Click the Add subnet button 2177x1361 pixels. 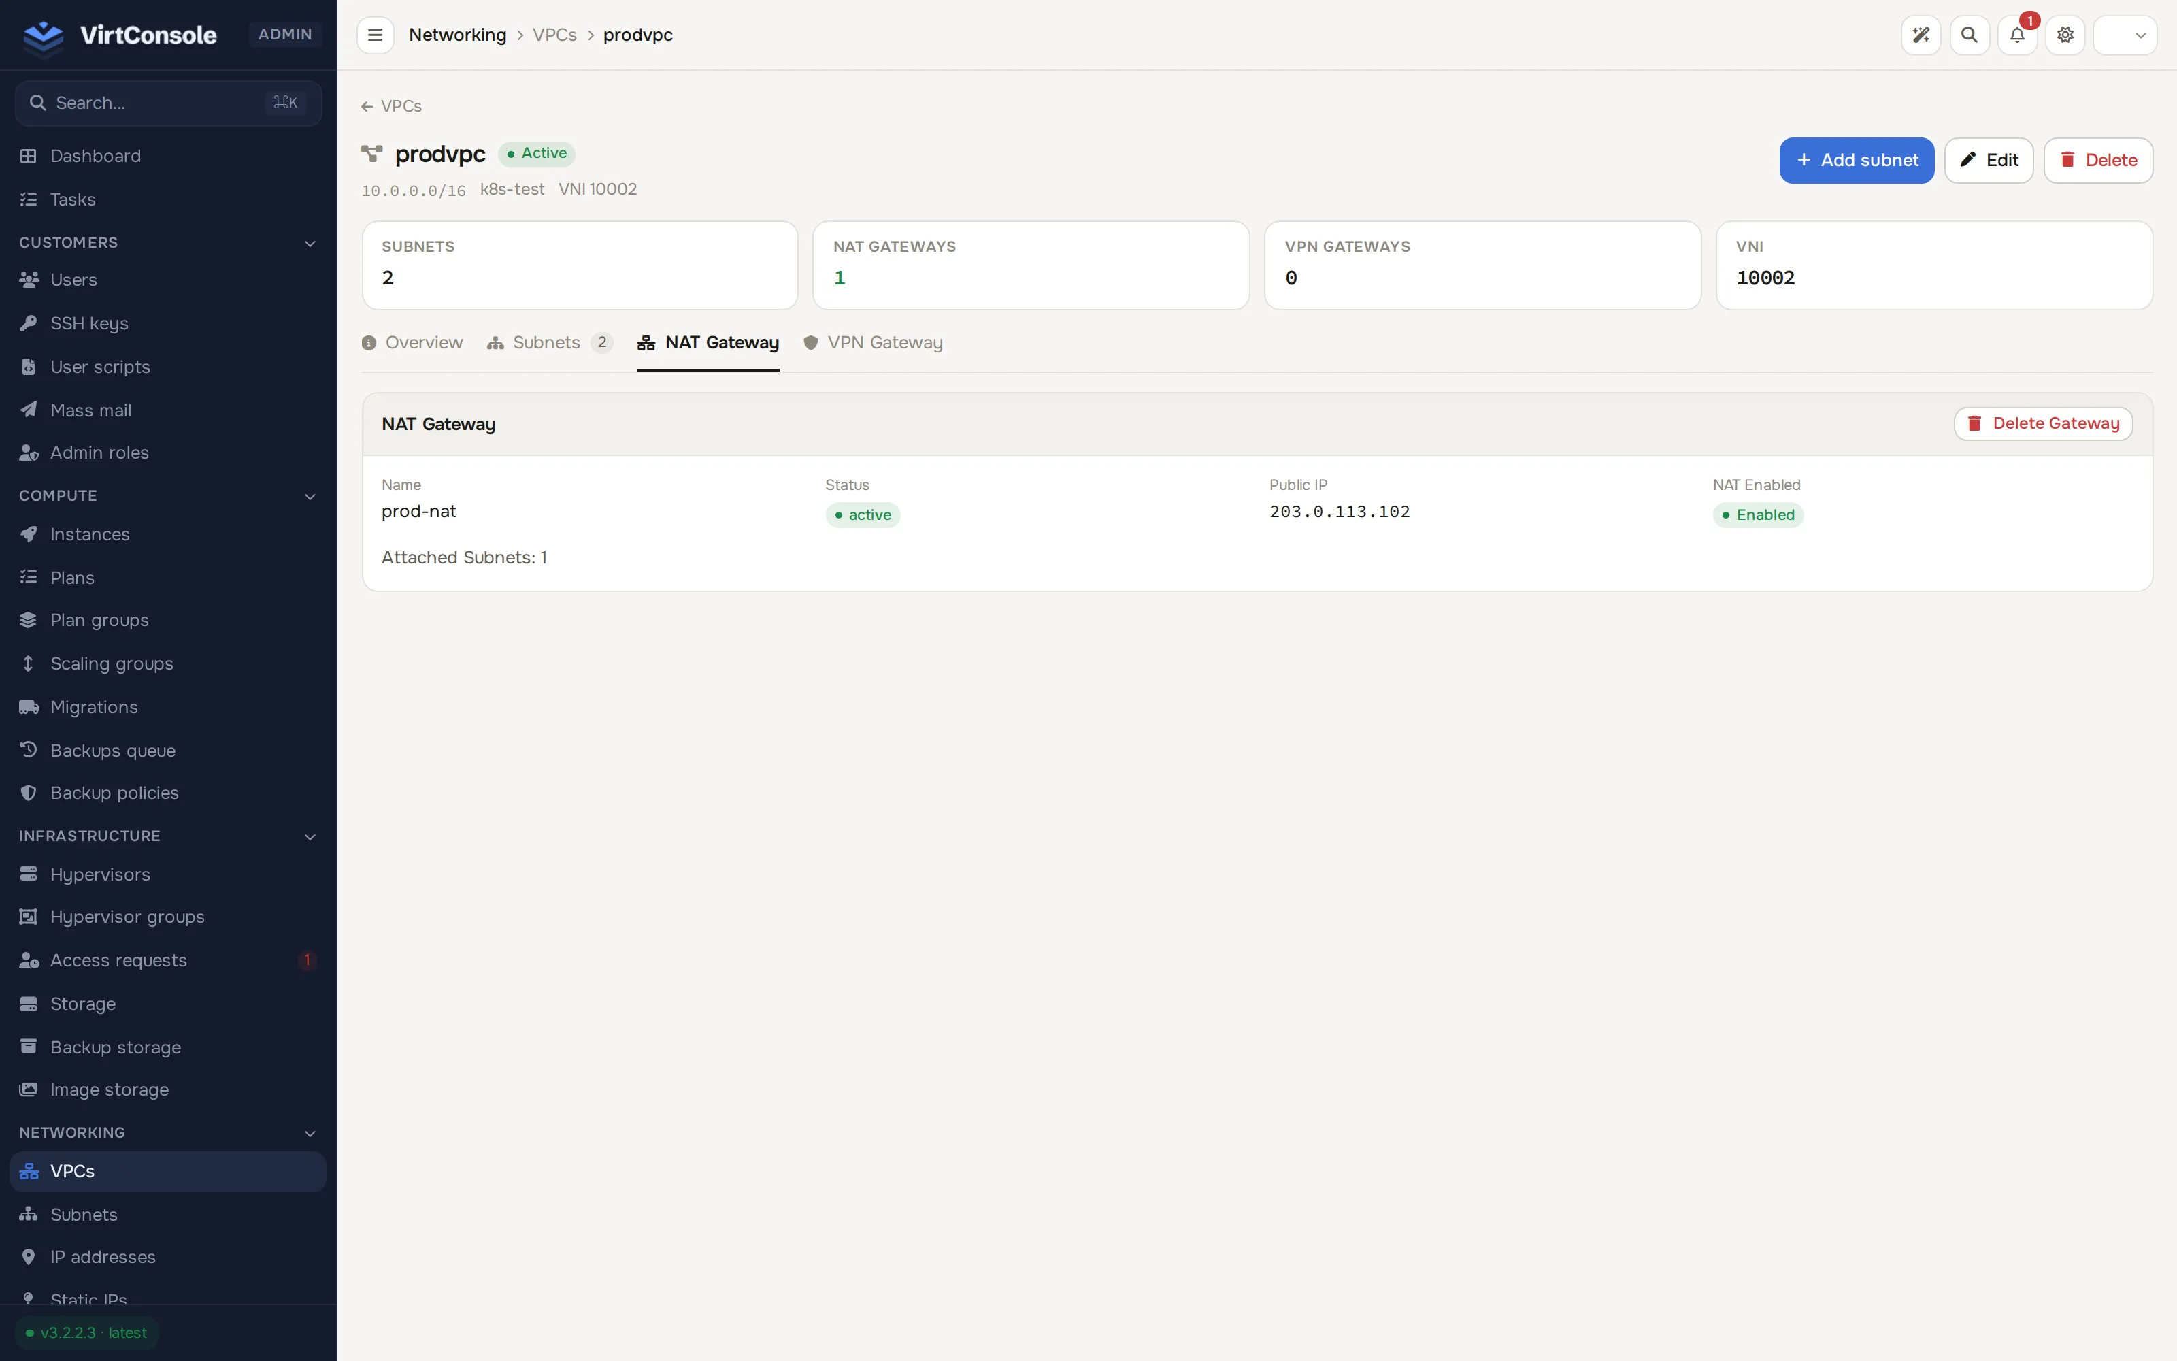coord(1856,160)
